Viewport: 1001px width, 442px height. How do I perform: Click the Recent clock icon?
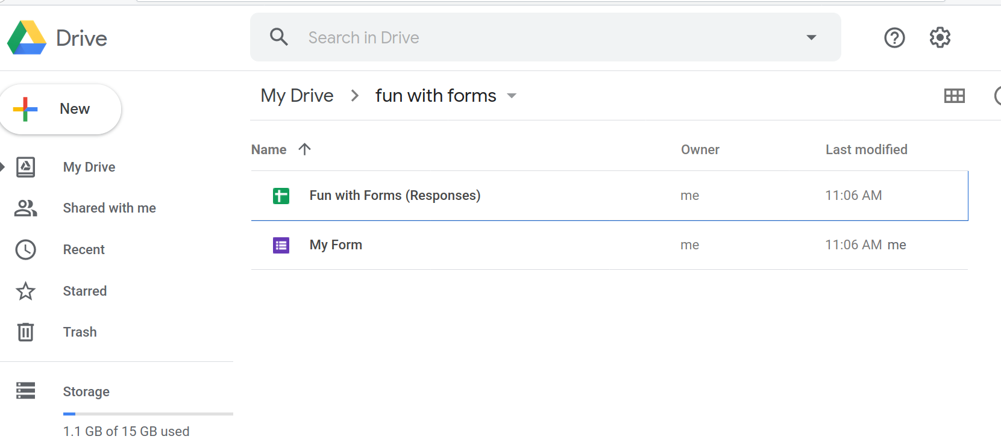pos(25,249)
